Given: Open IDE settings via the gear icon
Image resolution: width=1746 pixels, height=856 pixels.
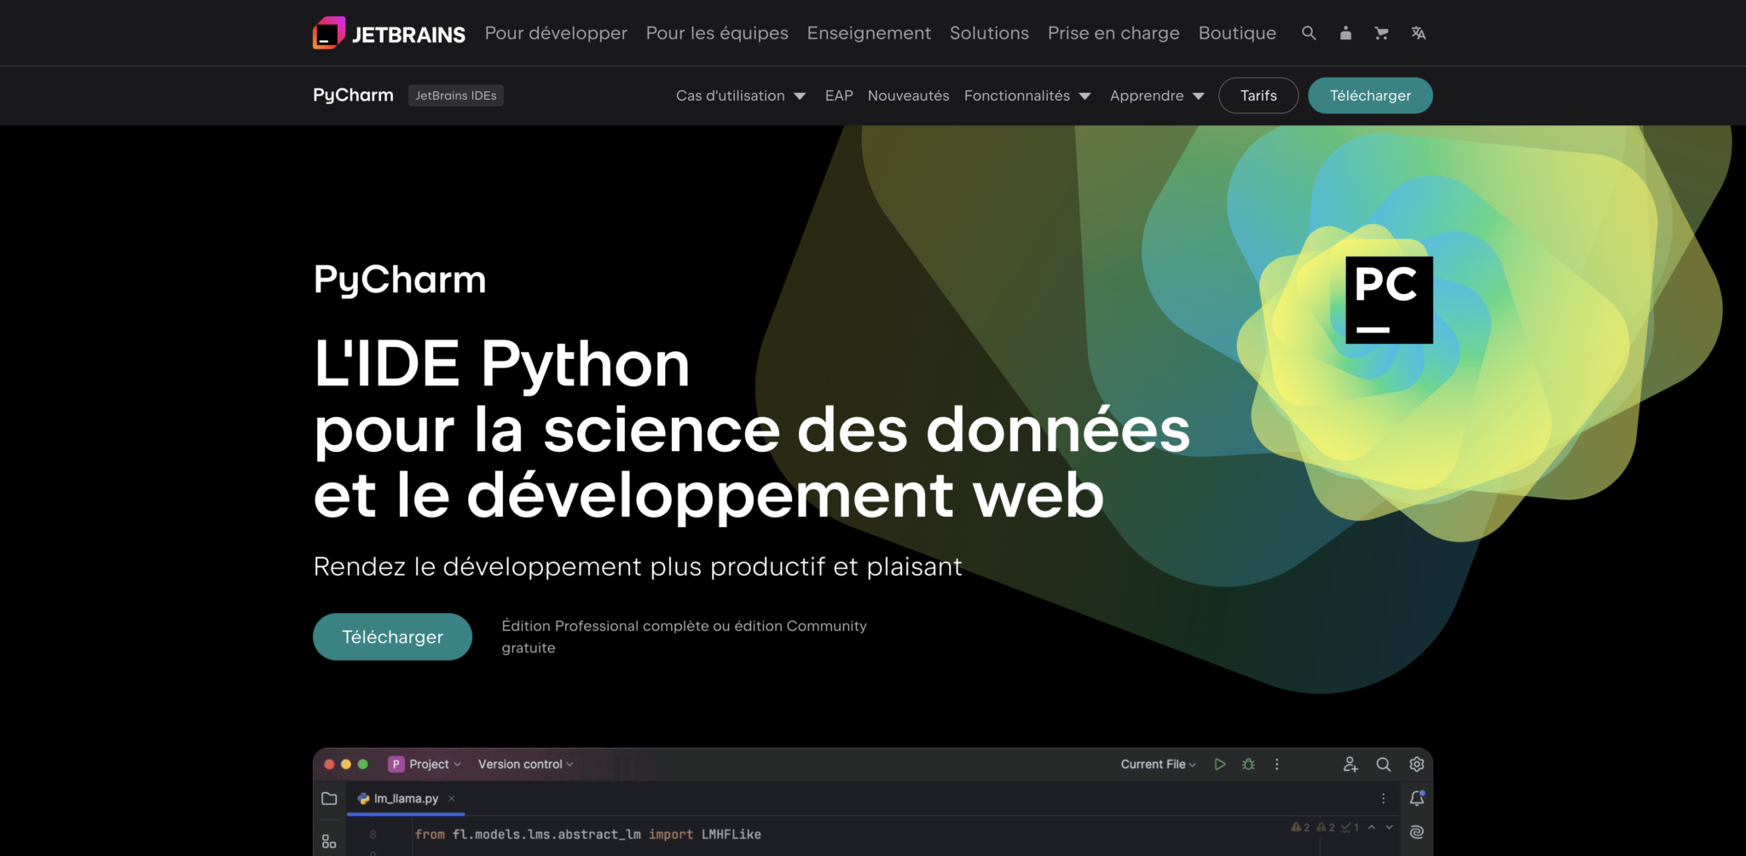Looking at the screenshot, I should [1416, 764].
